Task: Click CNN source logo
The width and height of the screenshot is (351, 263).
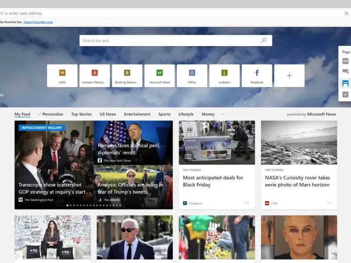Action: click(267, 203)
